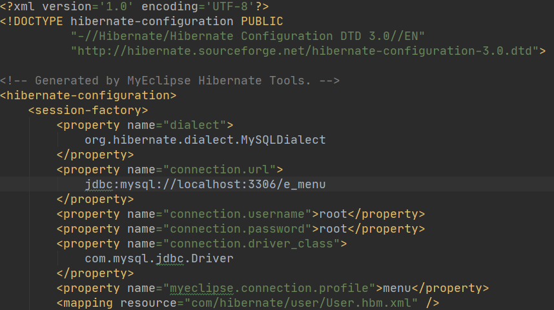Click the "connection.password" attribute value
Viewport: 554px width, 310px height.
pos(237,229)
